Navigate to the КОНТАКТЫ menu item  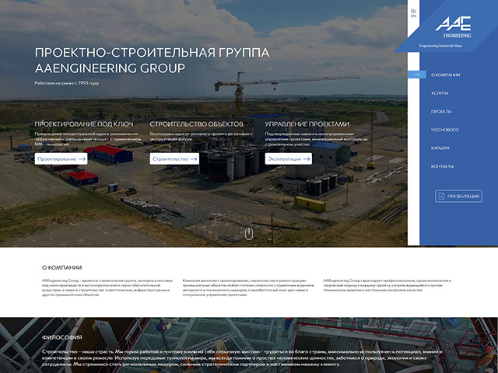[442, 166]
